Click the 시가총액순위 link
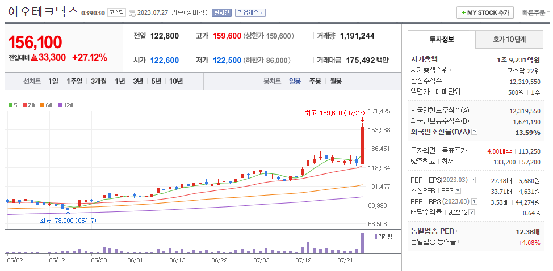 click(x=430, y=70)
